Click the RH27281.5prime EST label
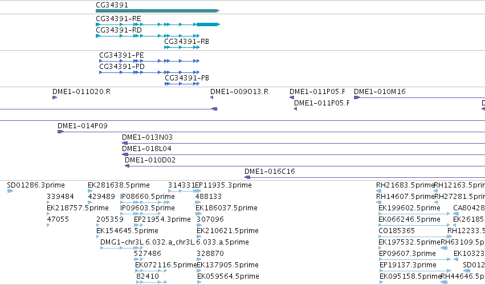 [459, 197]
